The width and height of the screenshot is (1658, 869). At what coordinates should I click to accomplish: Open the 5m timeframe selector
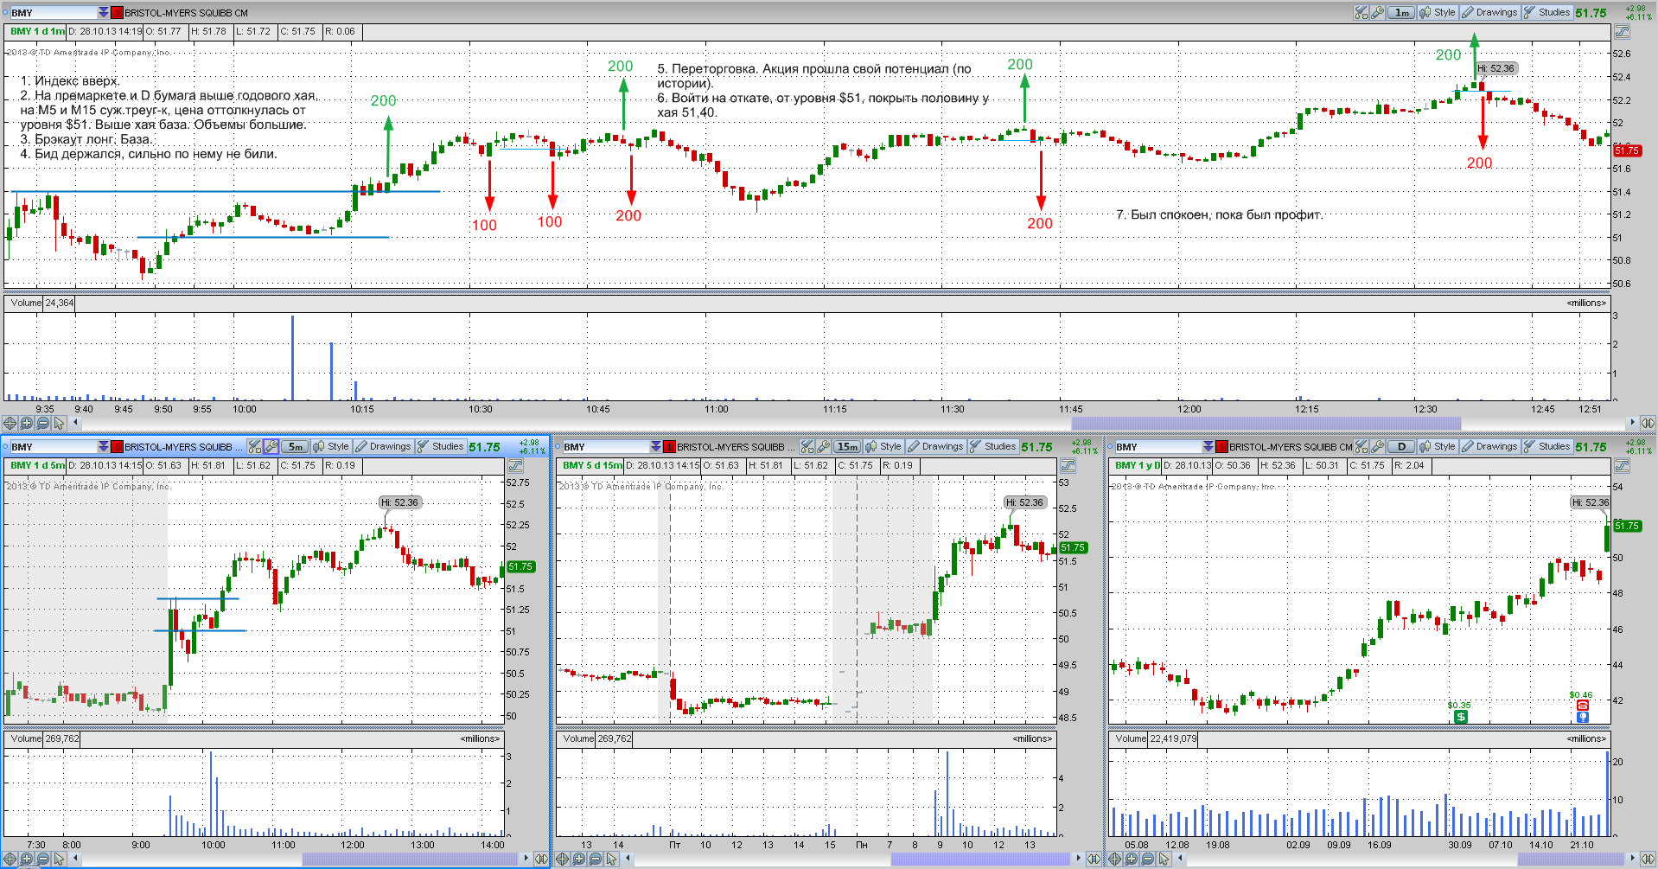coord(296,446)
